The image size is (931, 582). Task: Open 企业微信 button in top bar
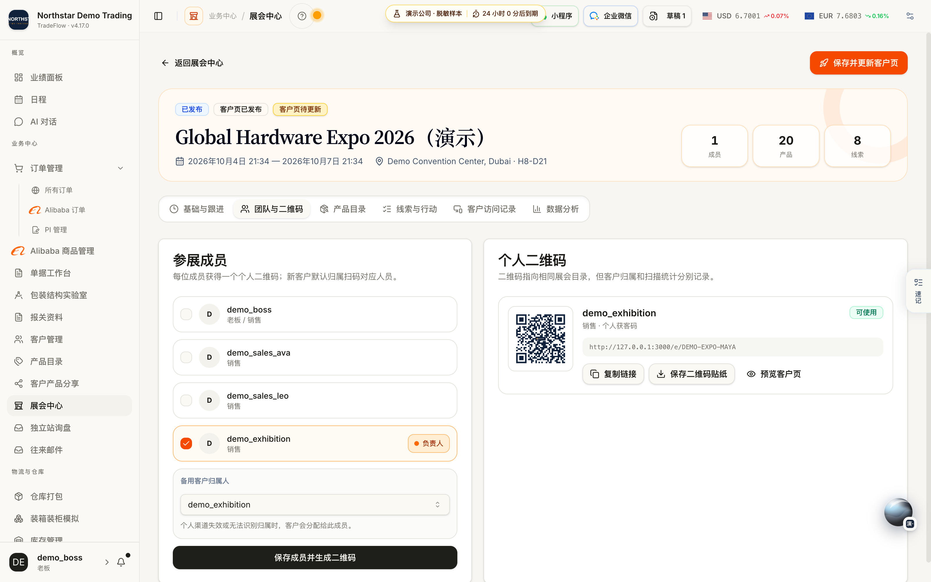point(610,16)
